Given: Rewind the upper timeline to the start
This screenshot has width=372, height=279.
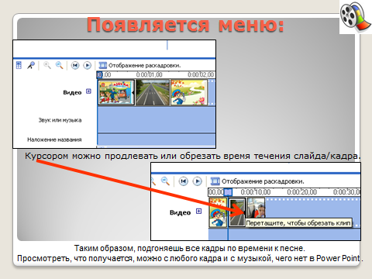Looking at the screenshot, I should (x=75, y=65).
